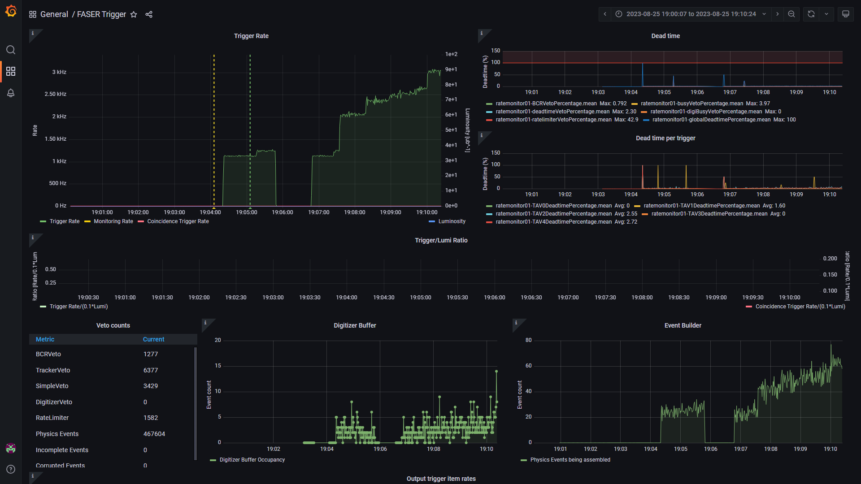The height and width of the screenshot is (484, 861).
Task: Open the Help question mark icon
Action: point(11,469)
